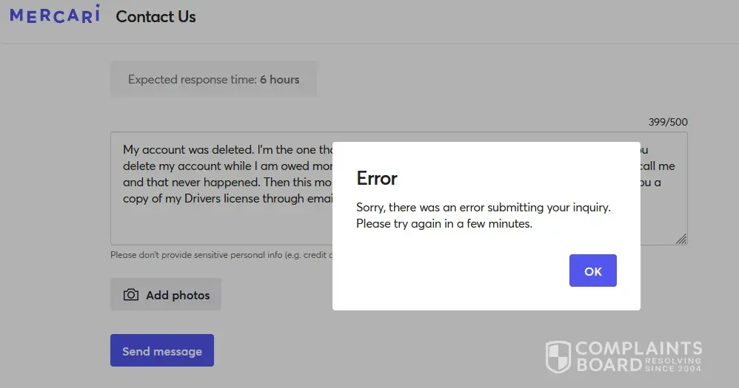Image resolution: width=739 pixels, height=388 pixels.
Task: Click the bold '6 hours' text
Action: [x=279, y=80]
